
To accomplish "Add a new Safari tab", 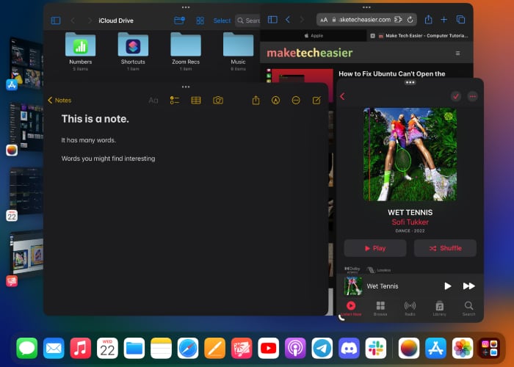I will (444, 20).
